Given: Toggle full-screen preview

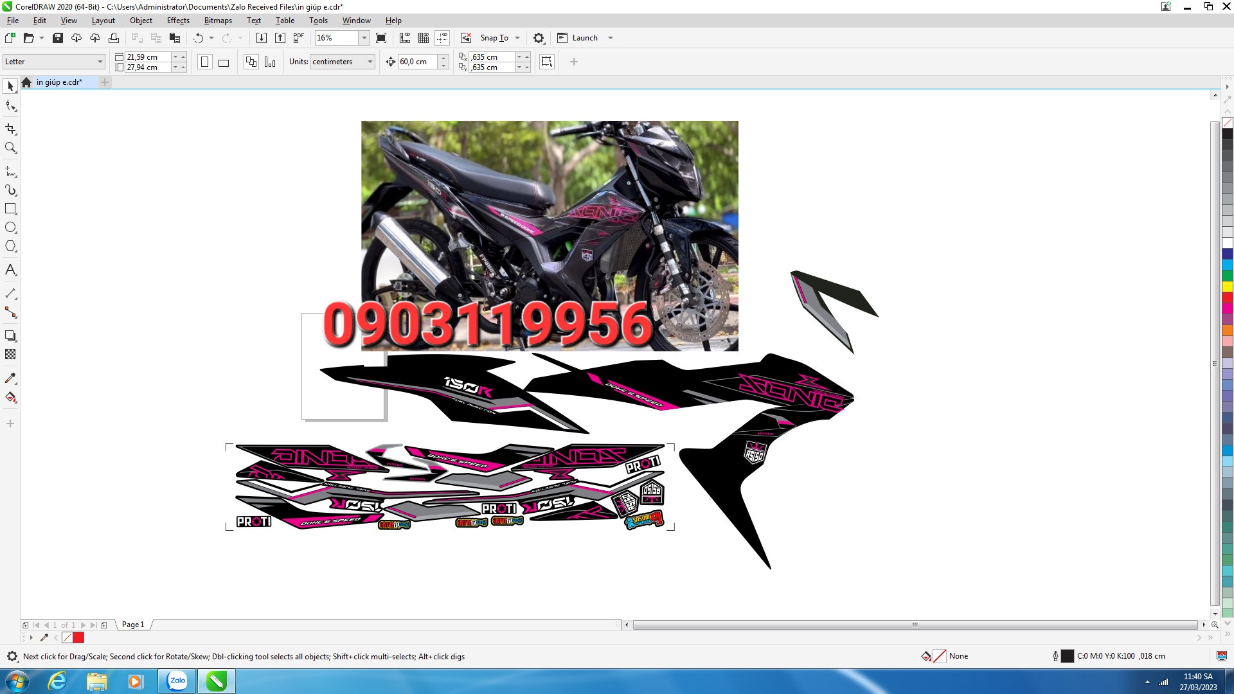Looking at the screenshot, I should [381, 38].
